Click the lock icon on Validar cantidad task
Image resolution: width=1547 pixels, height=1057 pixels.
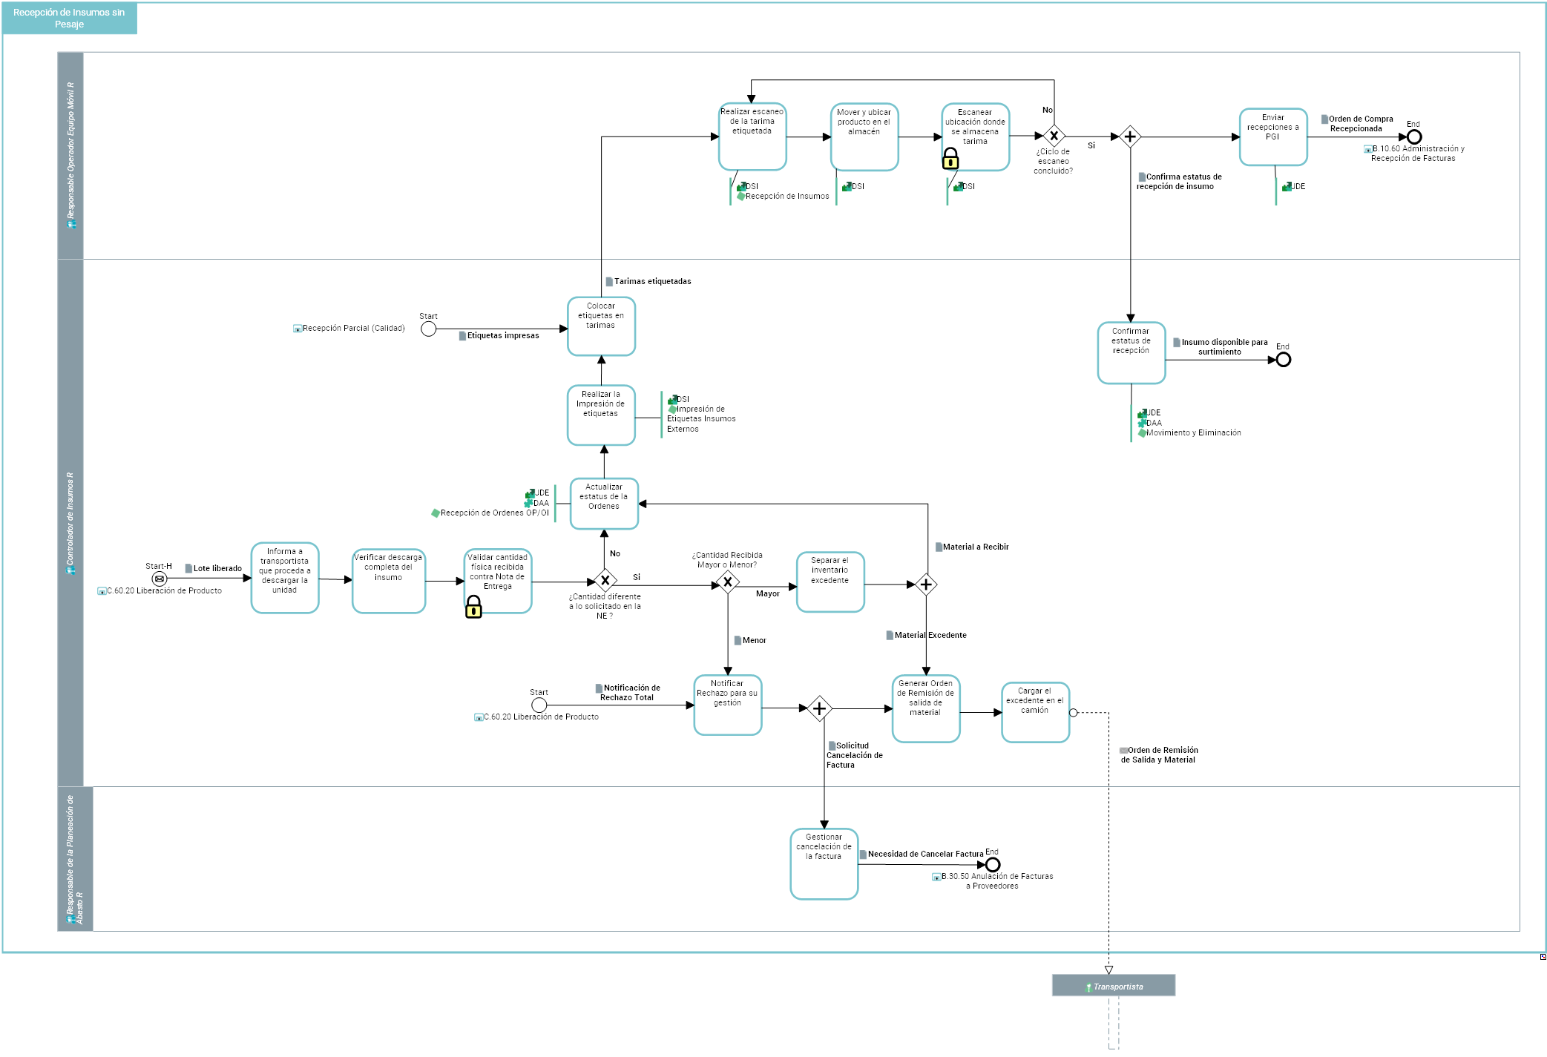[x=473, y=607]
